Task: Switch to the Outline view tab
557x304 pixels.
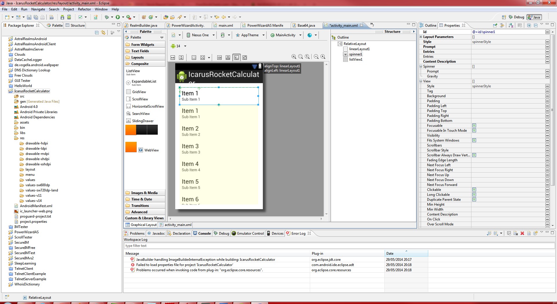Action: click(x=428, y=26)
